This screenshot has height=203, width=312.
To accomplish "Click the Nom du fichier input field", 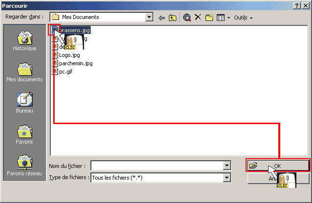I will pos(157,166).
